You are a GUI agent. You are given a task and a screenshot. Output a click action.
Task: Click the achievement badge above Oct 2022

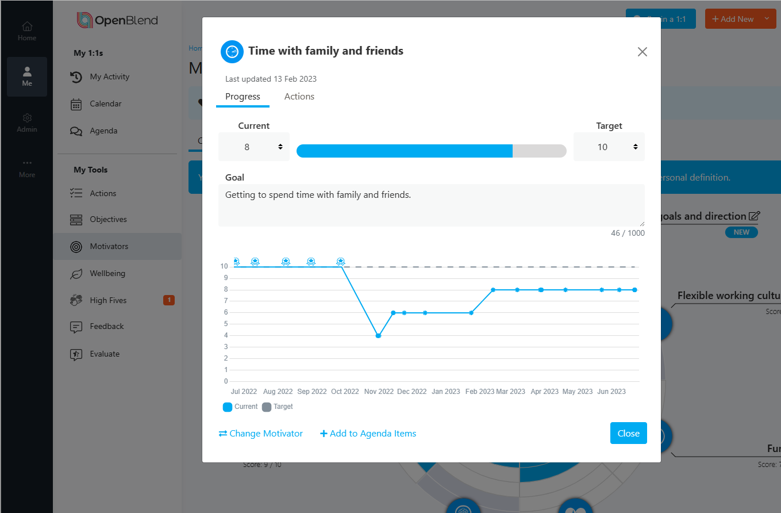point(341,262)
